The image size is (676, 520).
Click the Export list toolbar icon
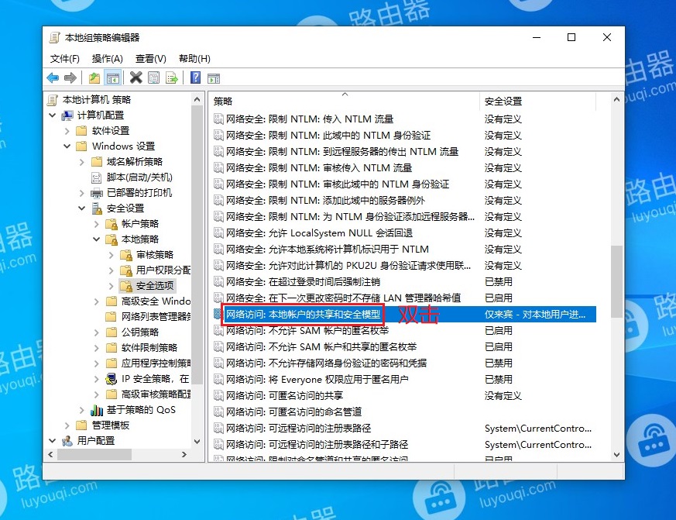click(x=172, y=77)
